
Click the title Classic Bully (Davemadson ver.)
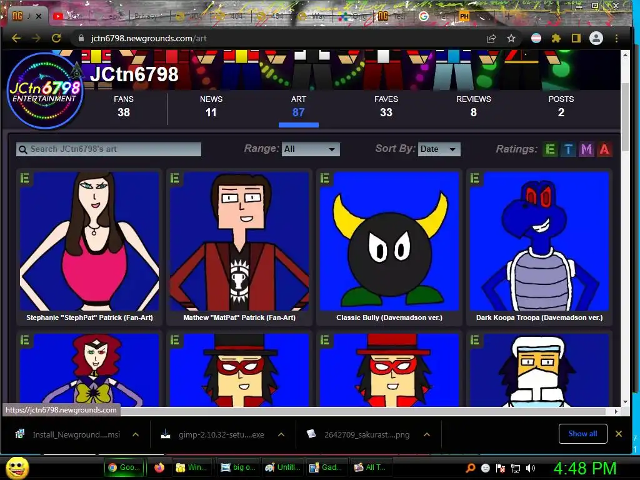click(389, 317)
